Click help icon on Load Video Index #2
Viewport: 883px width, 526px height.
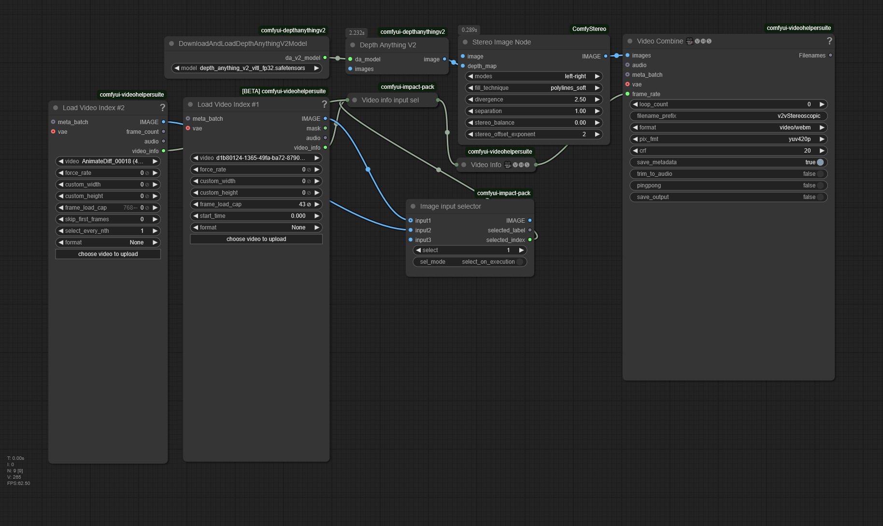[x=162, y=108]
